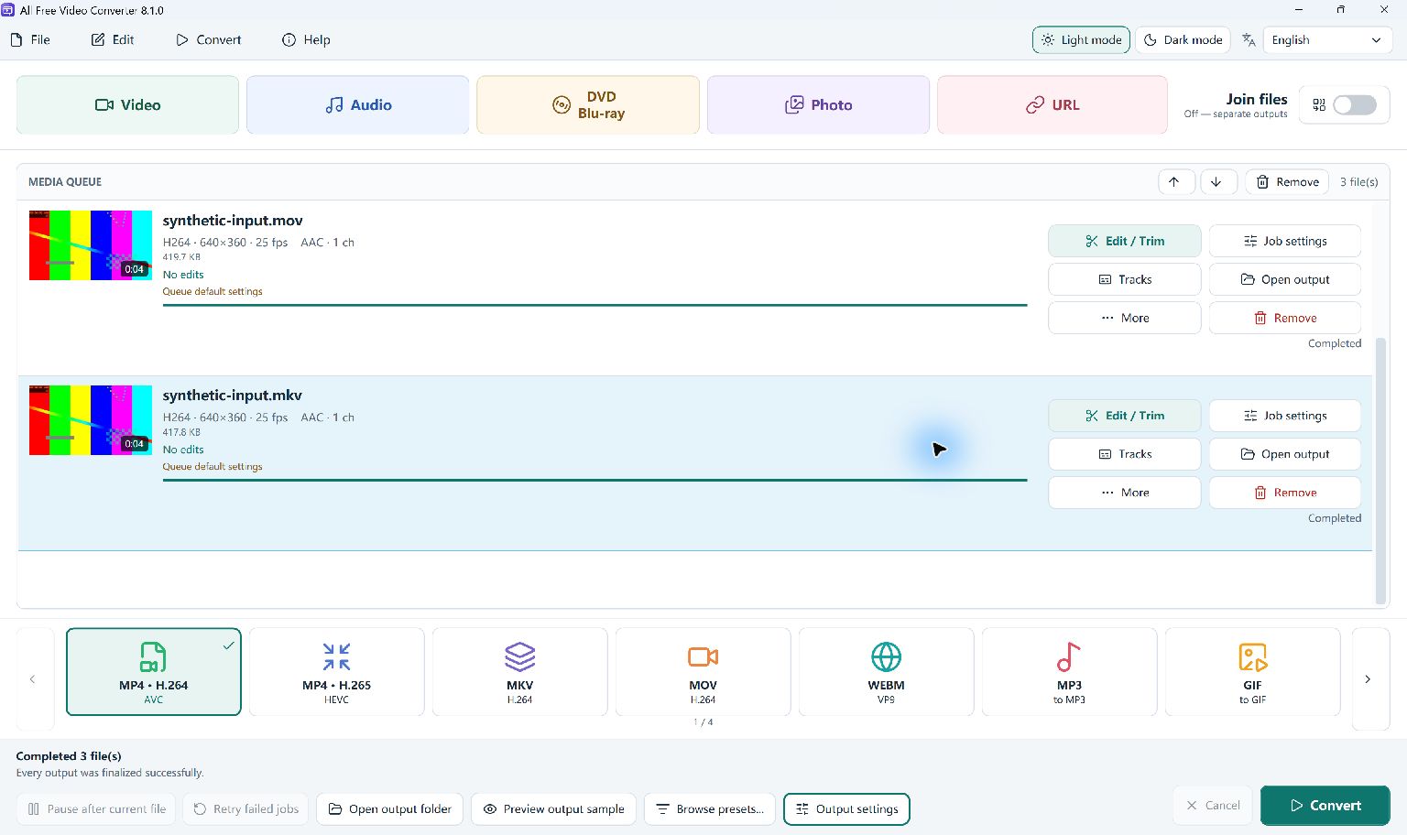Open the URL source card

click(x=1052, y=104)
